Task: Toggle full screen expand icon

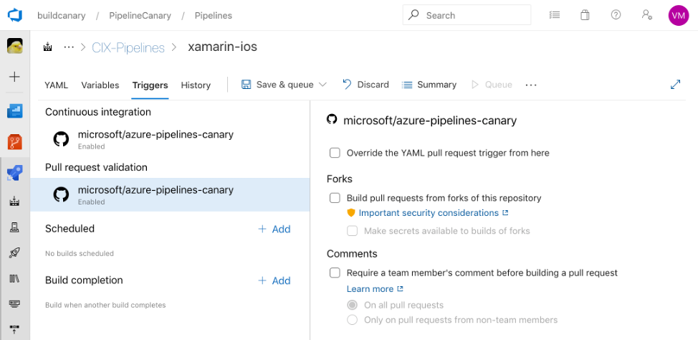Action: [675, 85]
